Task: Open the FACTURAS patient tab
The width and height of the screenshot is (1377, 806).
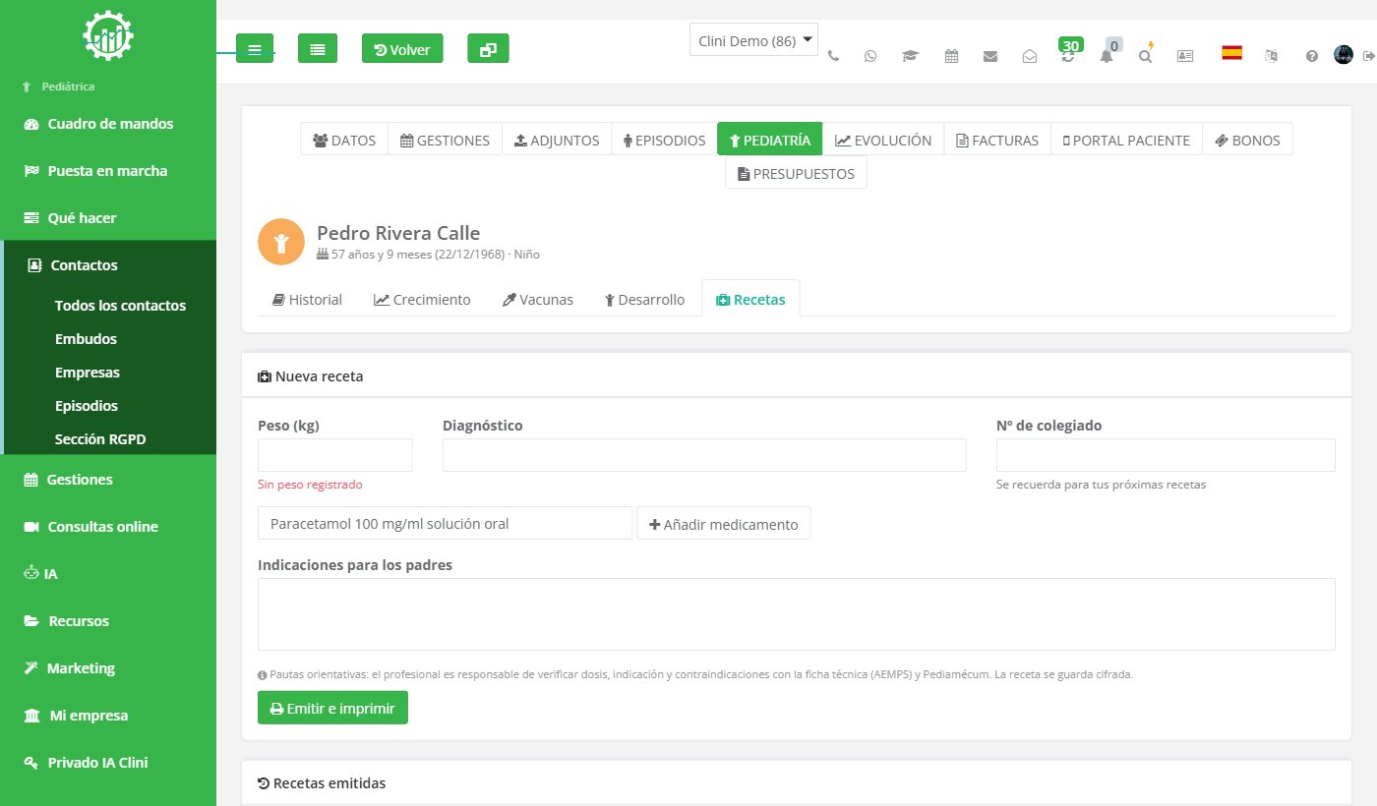Action: click(997, 140)
